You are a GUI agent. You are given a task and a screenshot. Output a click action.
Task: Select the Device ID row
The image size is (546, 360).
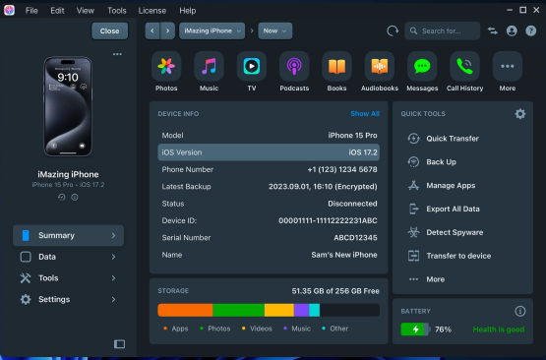[x=269, y=220]
